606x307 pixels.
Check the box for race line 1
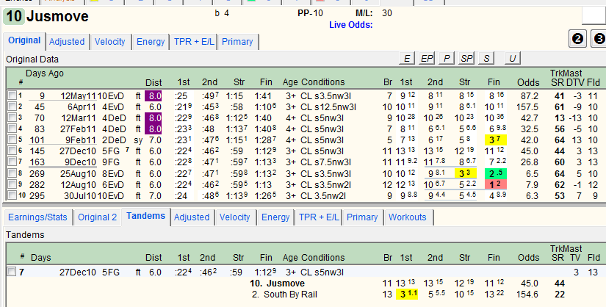coord(12,95)
